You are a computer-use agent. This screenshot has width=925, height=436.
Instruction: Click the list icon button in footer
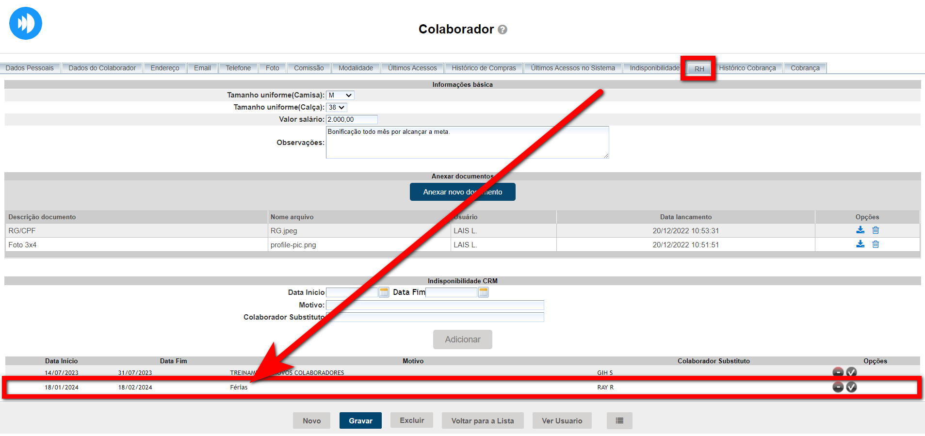pos(619,420)
